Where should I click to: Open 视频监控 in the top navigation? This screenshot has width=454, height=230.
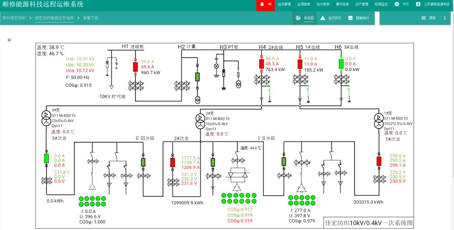[x=381, y=4]
